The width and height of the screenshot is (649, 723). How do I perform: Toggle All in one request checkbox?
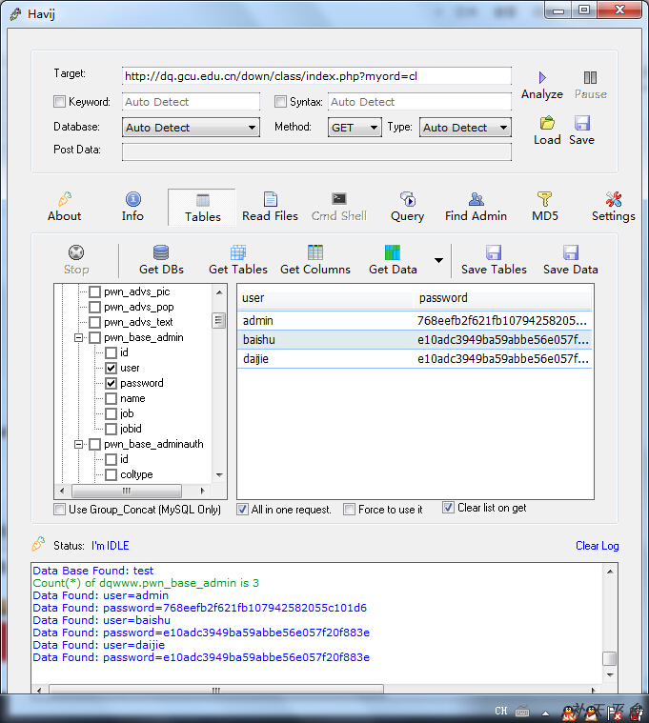[x=242, y=509]
